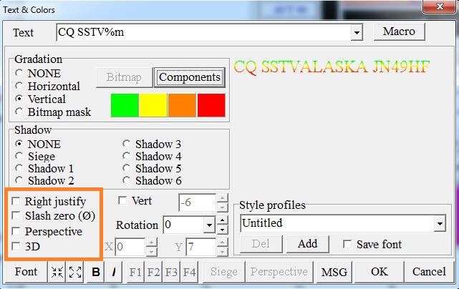Select Shadow 6 option
The image size is (459, 289).
[x=127, y=180]
